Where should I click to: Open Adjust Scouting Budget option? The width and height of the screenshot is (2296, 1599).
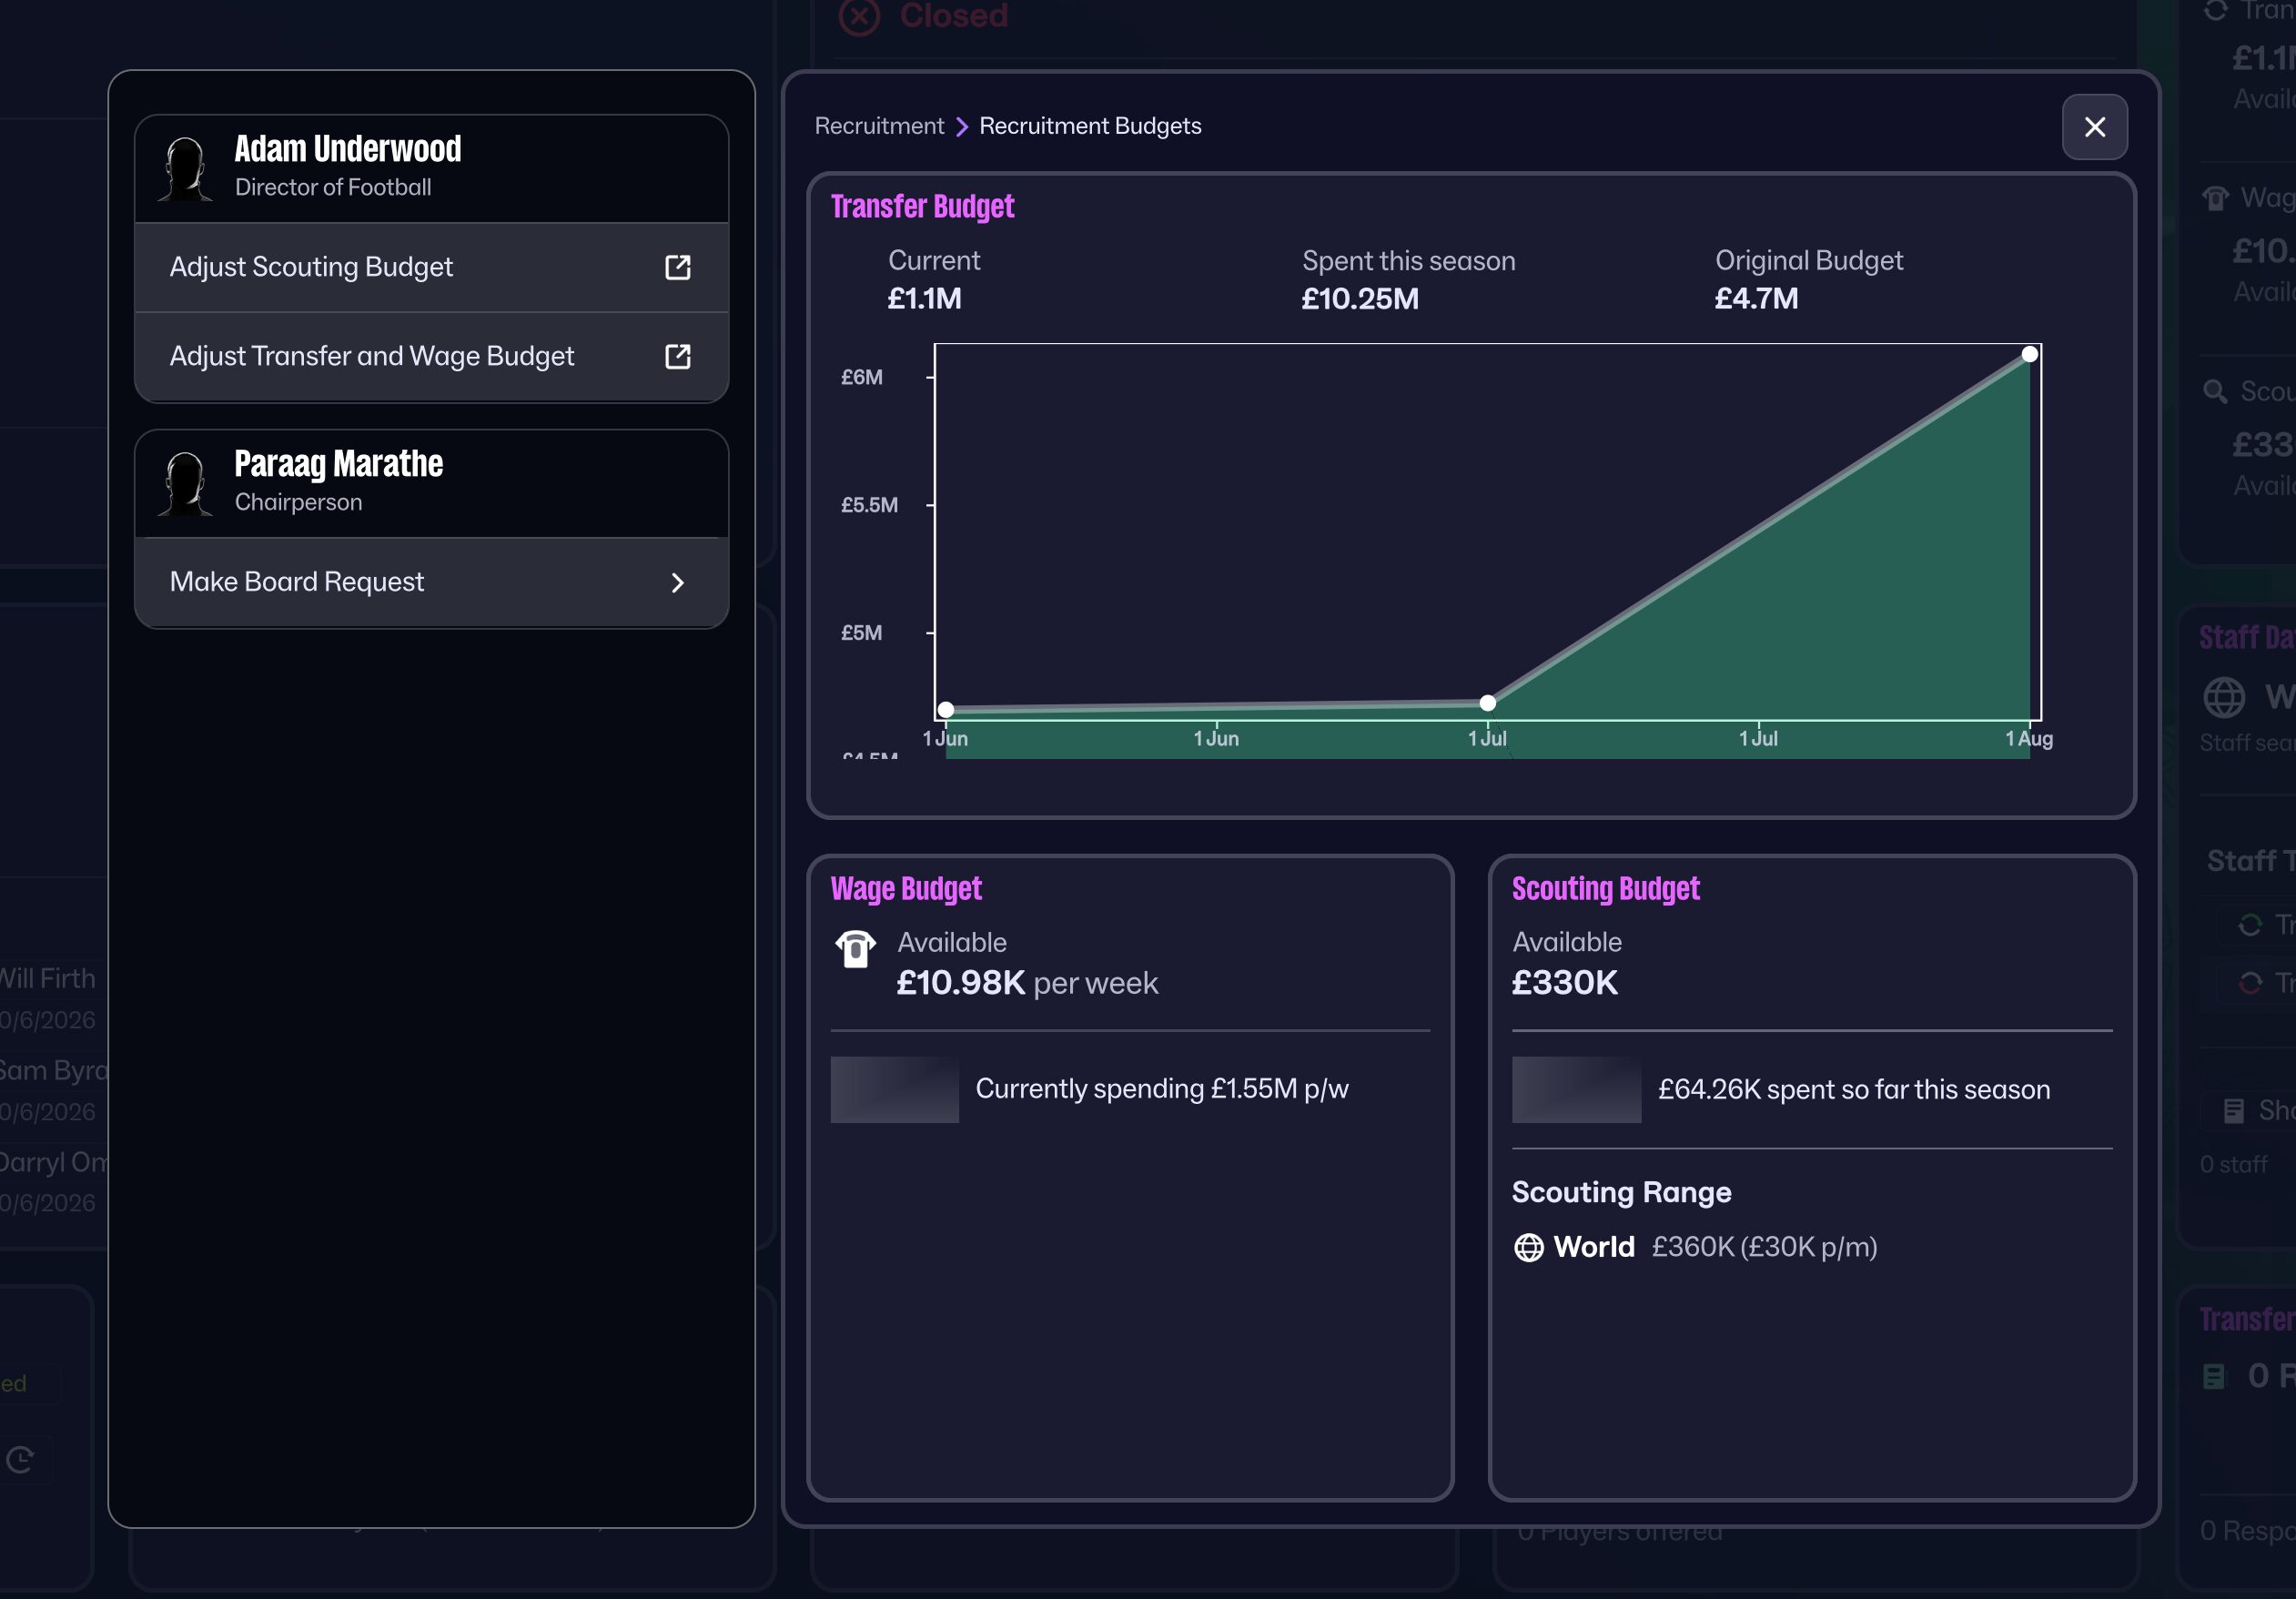(x=311, y=267)
